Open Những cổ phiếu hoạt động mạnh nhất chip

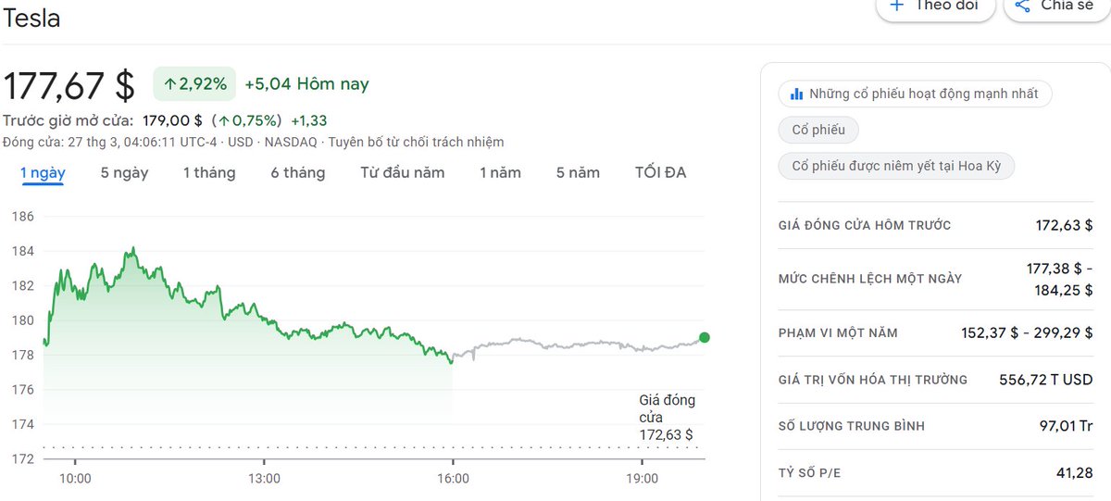coord(915,94)
